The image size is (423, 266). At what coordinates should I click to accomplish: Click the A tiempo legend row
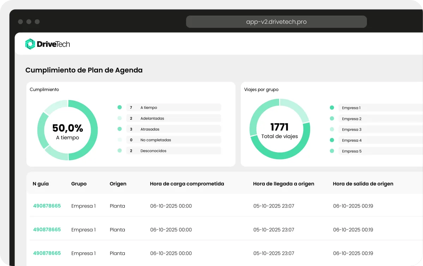(174, 107)
